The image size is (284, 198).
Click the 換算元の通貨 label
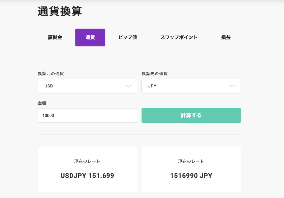pyautogui.click(x=51, y=74)
